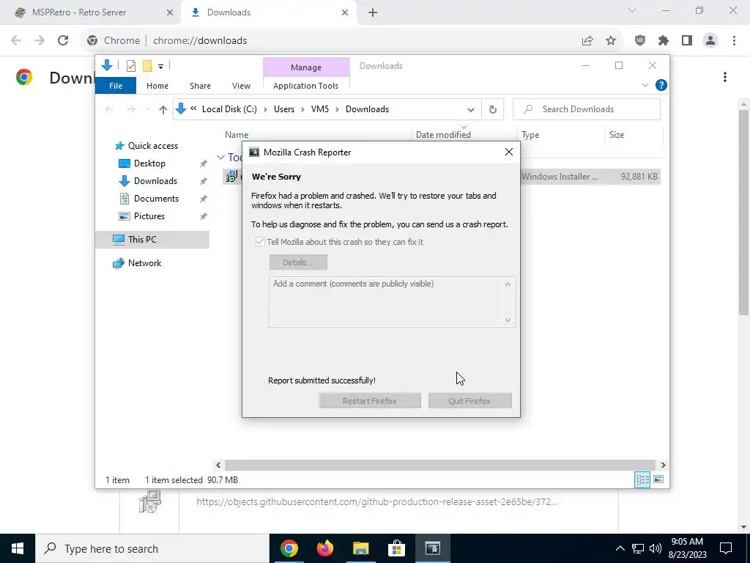Screen dimensions: 750x563
Task: Click the Chrome address bar URL
Action: [200, 41]
